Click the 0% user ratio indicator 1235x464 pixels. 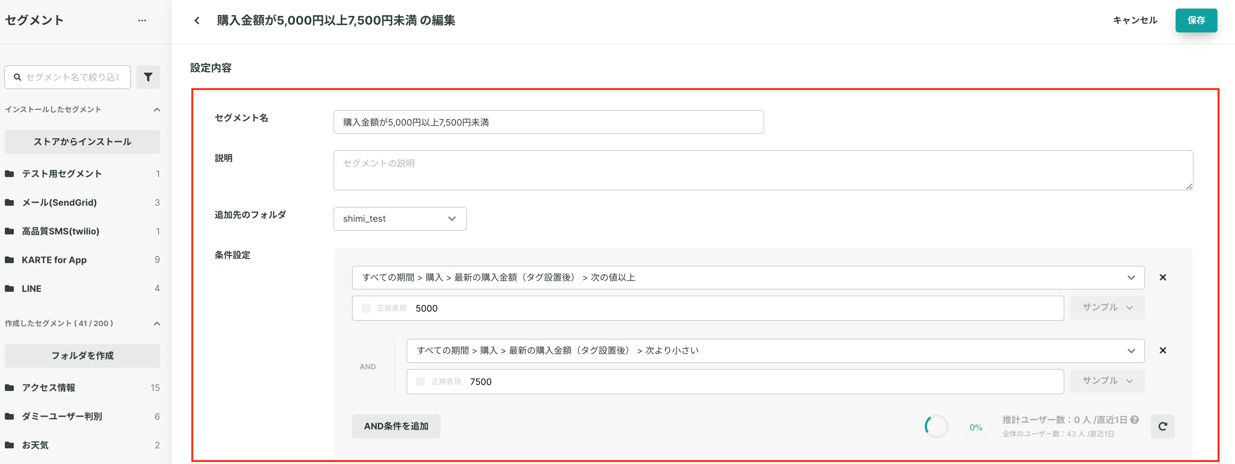tap(976, 427)
